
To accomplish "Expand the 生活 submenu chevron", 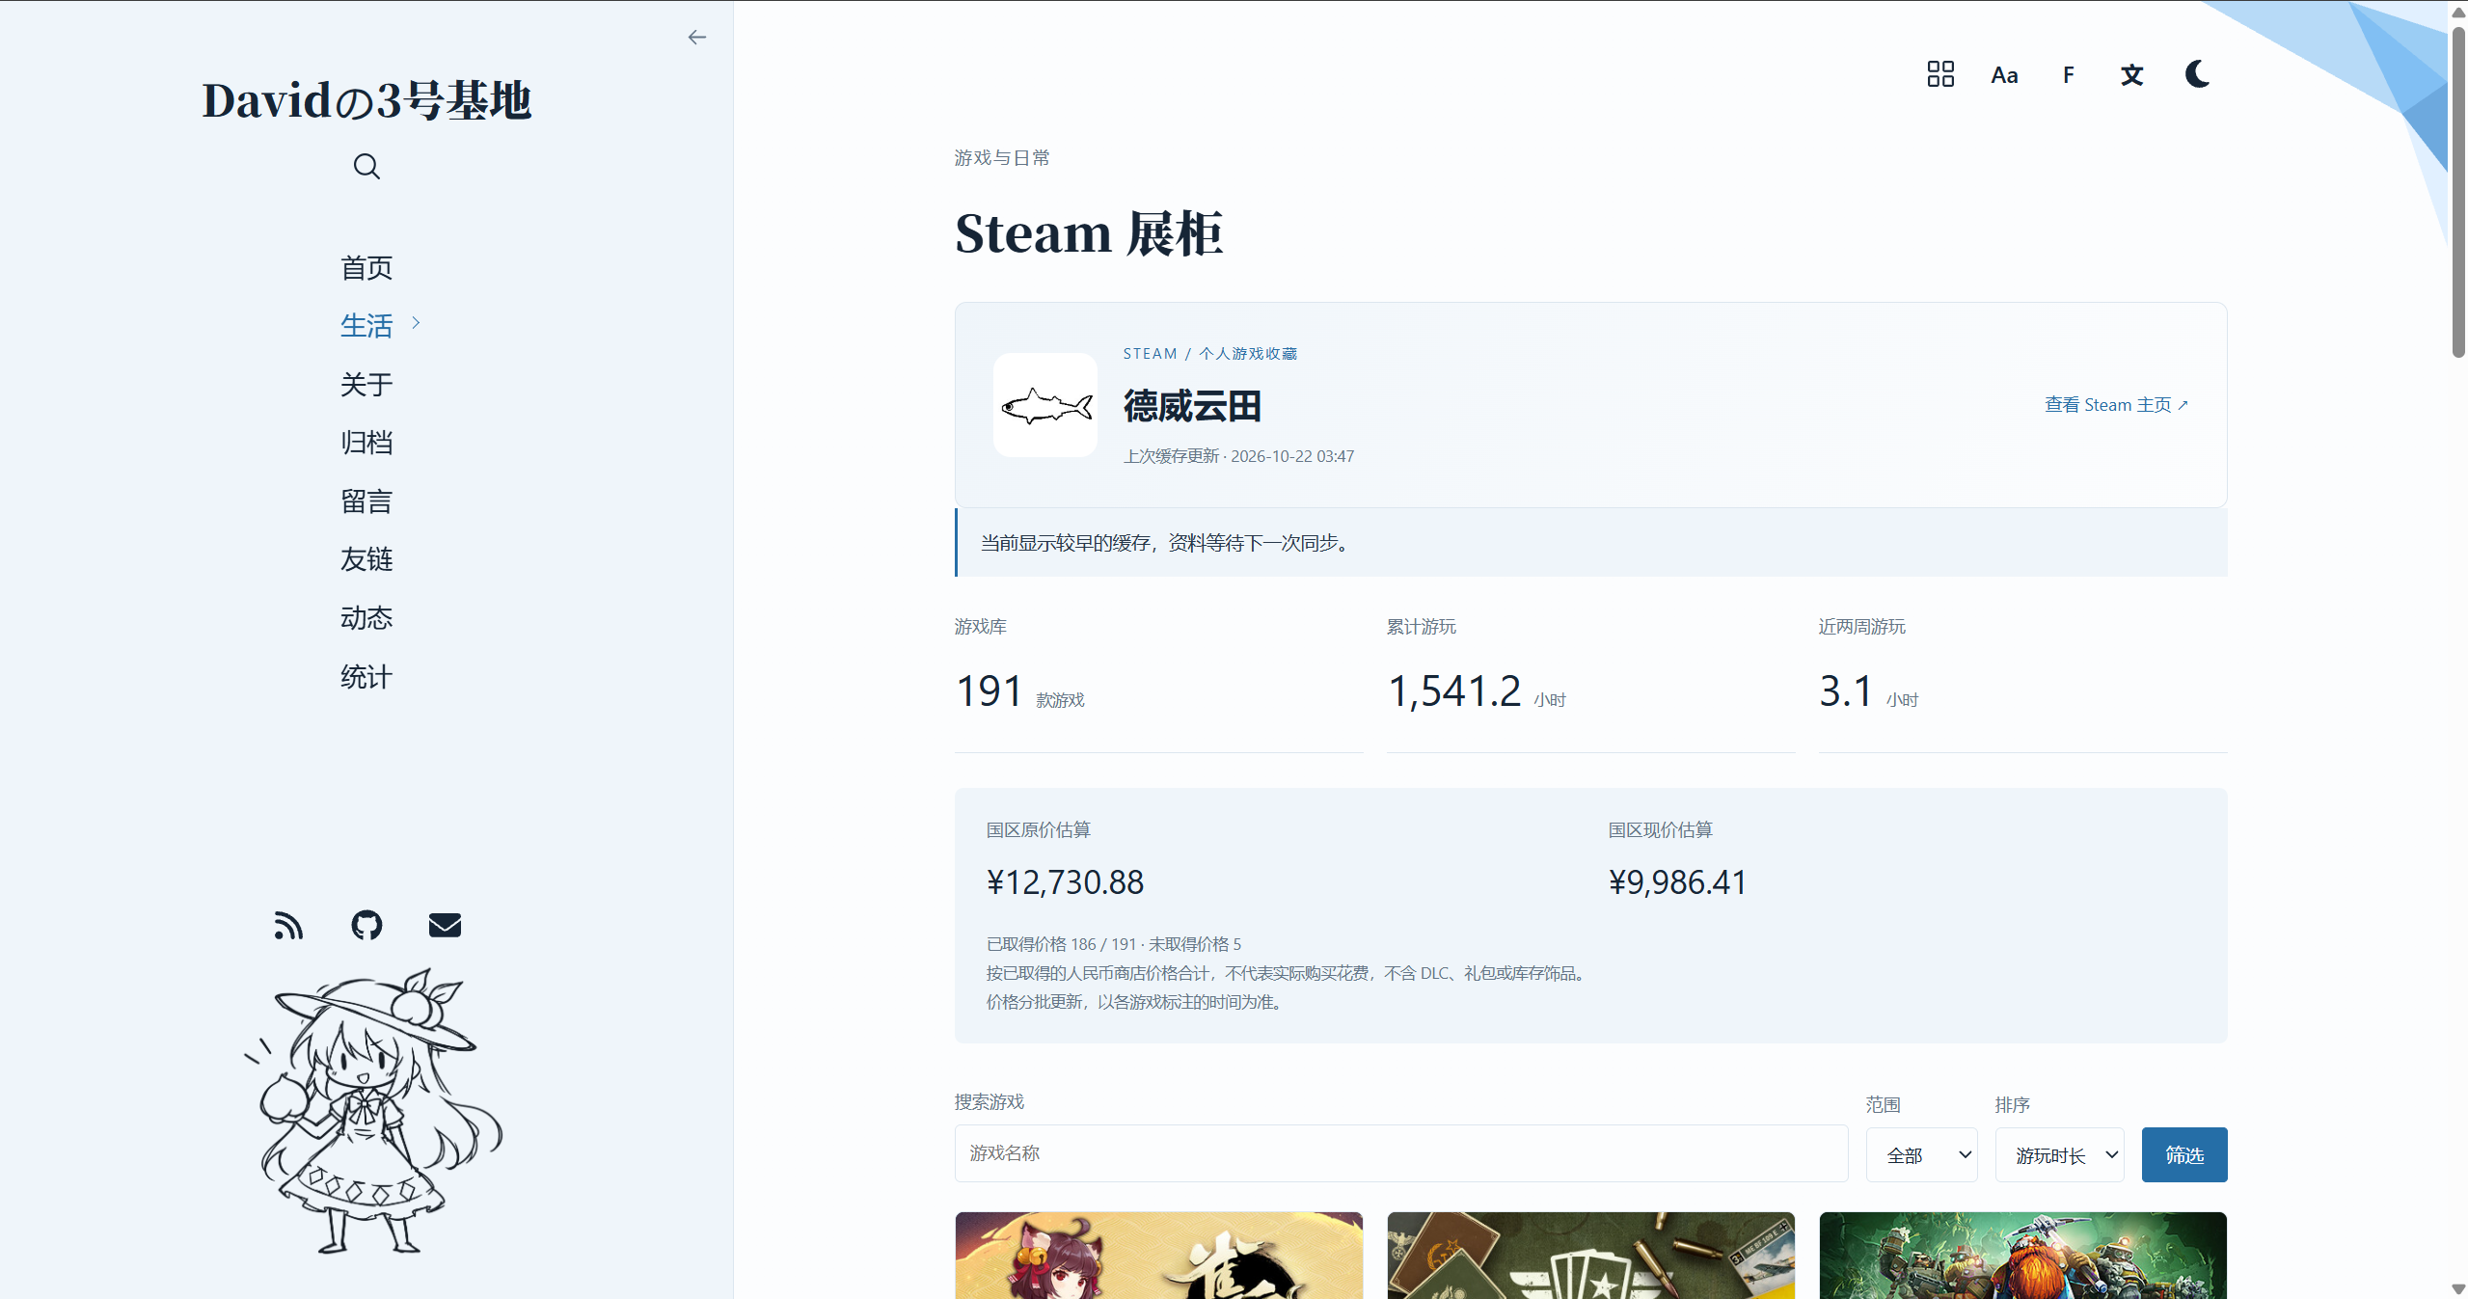I will coord(416,323).
